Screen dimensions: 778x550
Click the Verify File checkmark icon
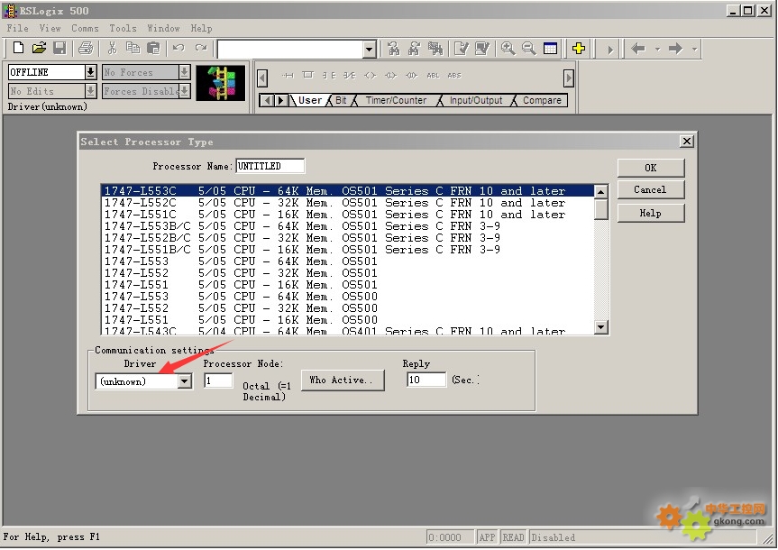[x=461, y=48]
